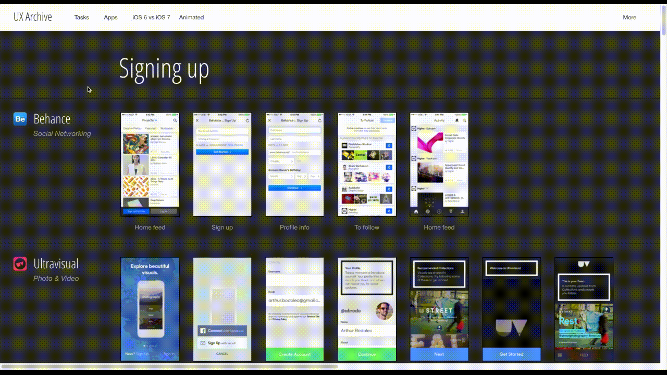Click the vertical page scrollbar thumb
This screenshot has height=375, width=667.
(x=664, y=20)
